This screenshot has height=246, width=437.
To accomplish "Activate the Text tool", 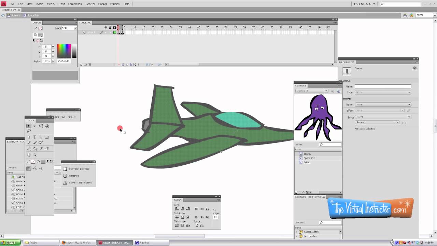I will 35,137.
